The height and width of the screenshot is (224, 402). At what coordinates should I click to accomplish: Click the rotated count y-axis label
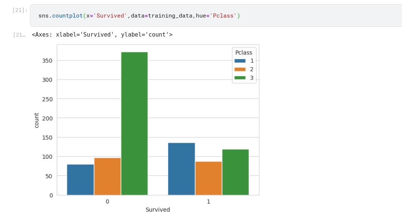click(37, 120)
